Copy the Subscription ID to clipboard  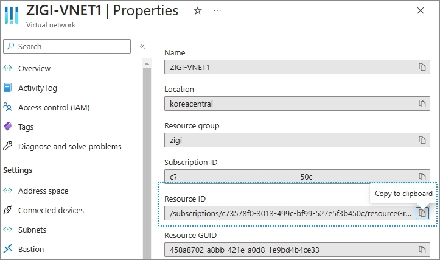(422, 177)
